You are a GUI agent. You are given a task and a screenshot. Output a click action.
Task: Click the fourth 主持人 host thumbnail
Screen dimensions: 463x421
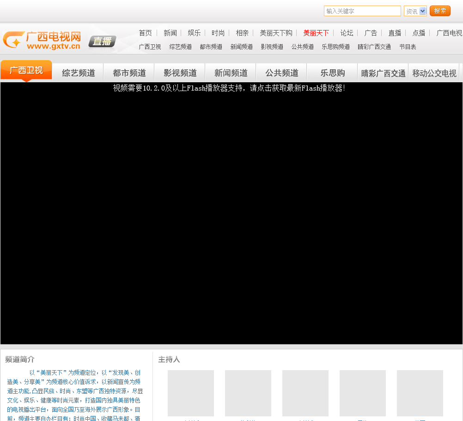click(x=363, y=393)
